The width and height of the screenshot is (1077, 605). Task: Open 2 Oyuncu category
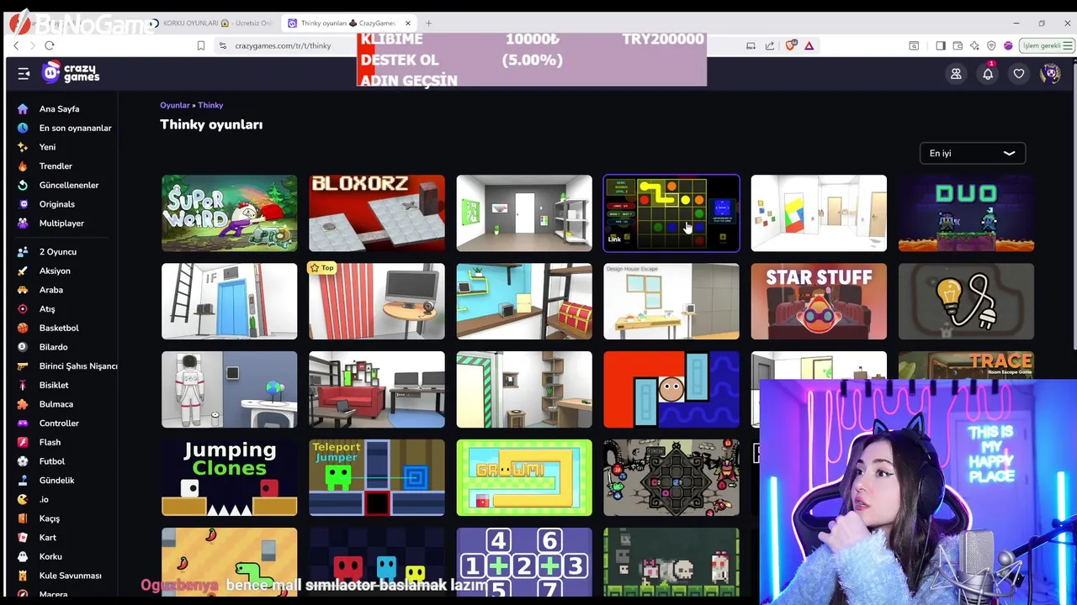pos(57,252)
